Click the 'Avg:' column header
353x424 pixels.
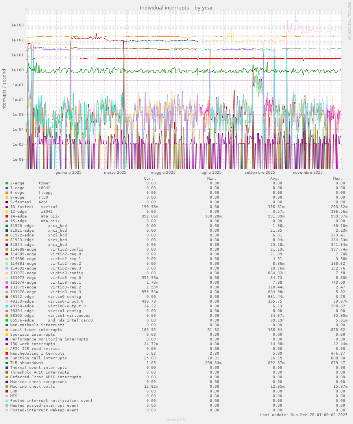[x=275, y=178]
